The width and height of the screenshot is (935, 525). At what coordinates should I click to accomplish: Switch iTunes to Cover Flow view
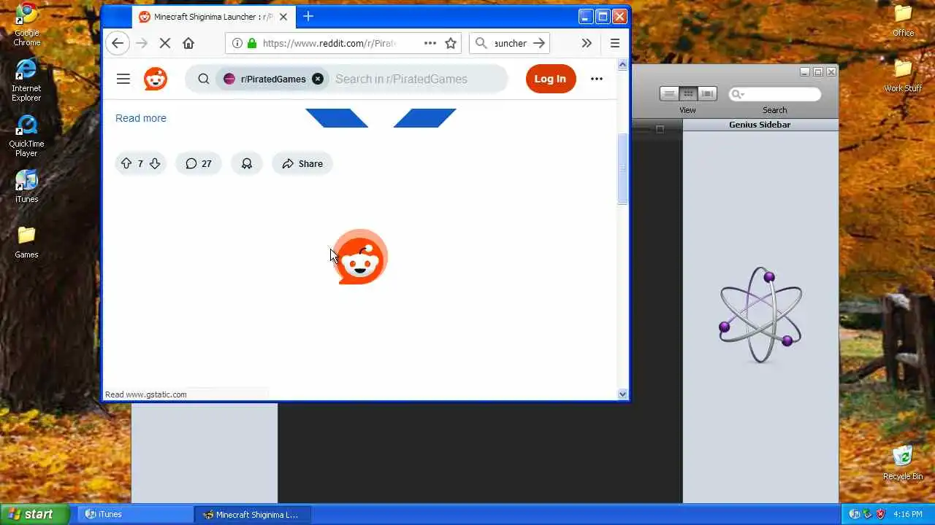(x=707, y=93)
